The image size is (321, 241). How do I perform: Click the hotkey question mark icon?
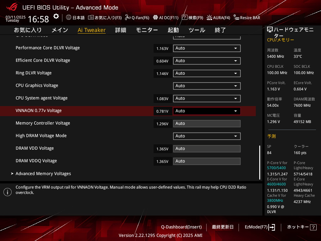coord(313,227)
